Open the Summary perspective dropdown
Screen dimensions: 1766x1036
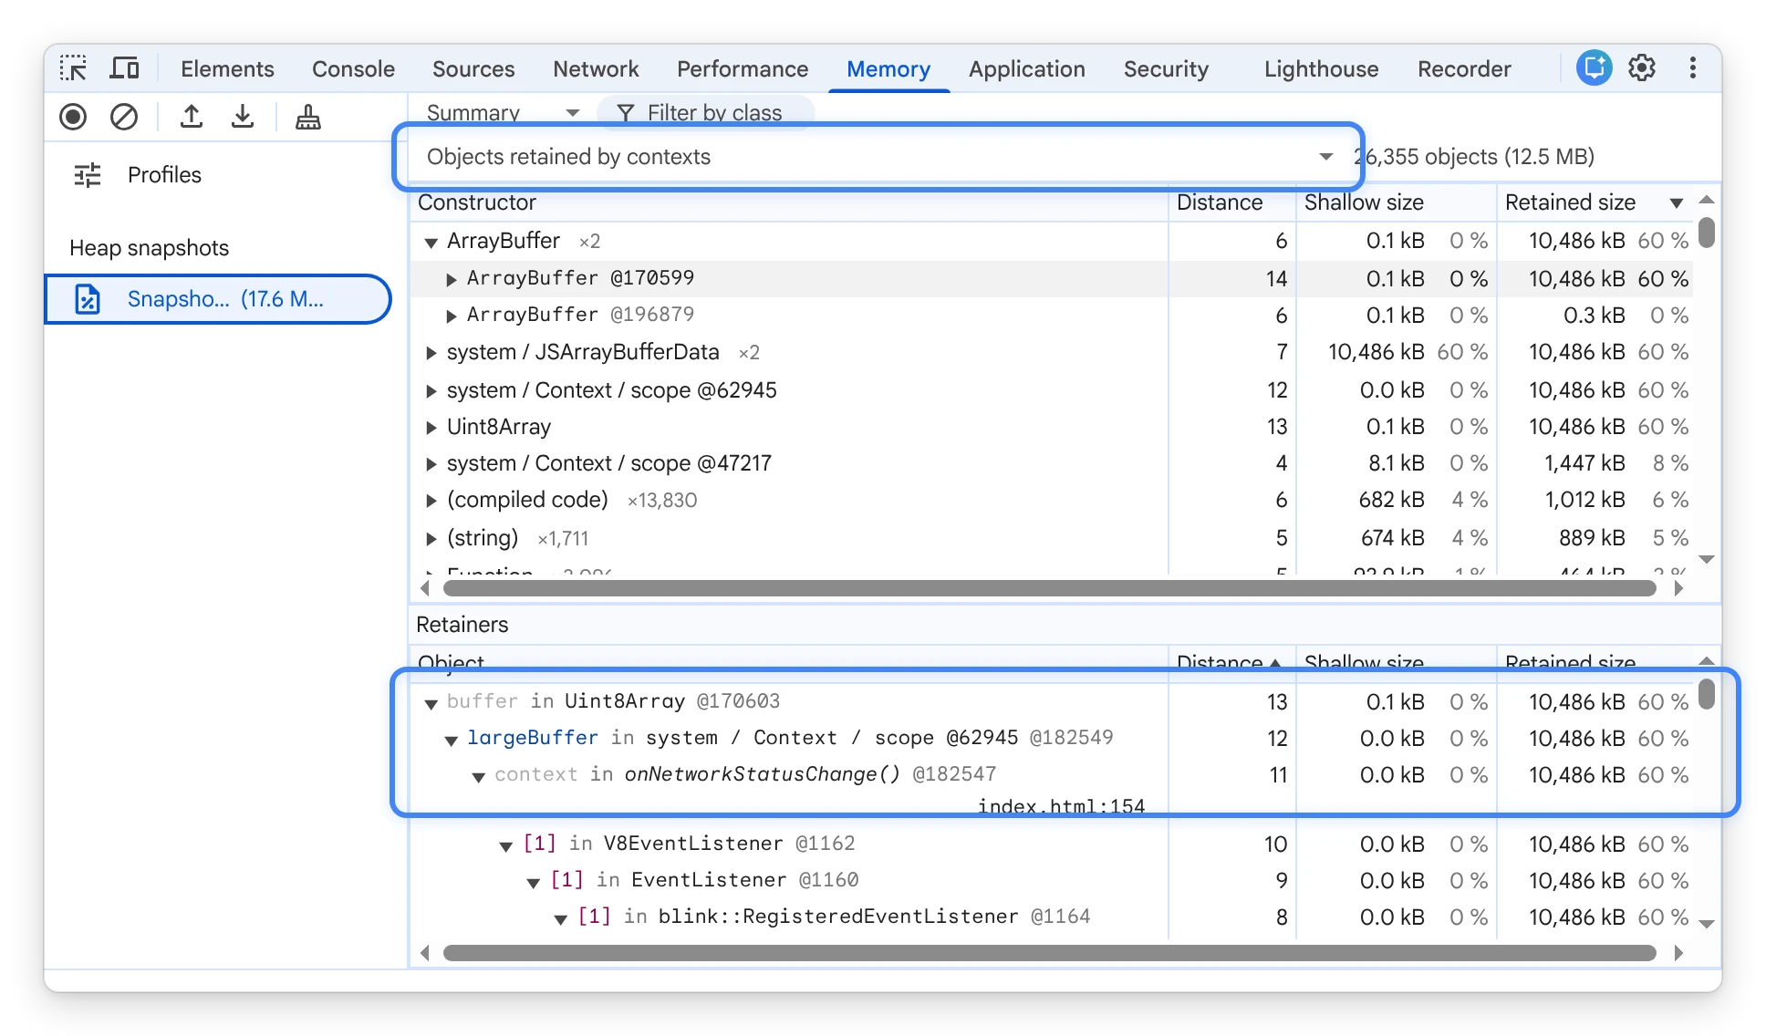click(503, 113)
